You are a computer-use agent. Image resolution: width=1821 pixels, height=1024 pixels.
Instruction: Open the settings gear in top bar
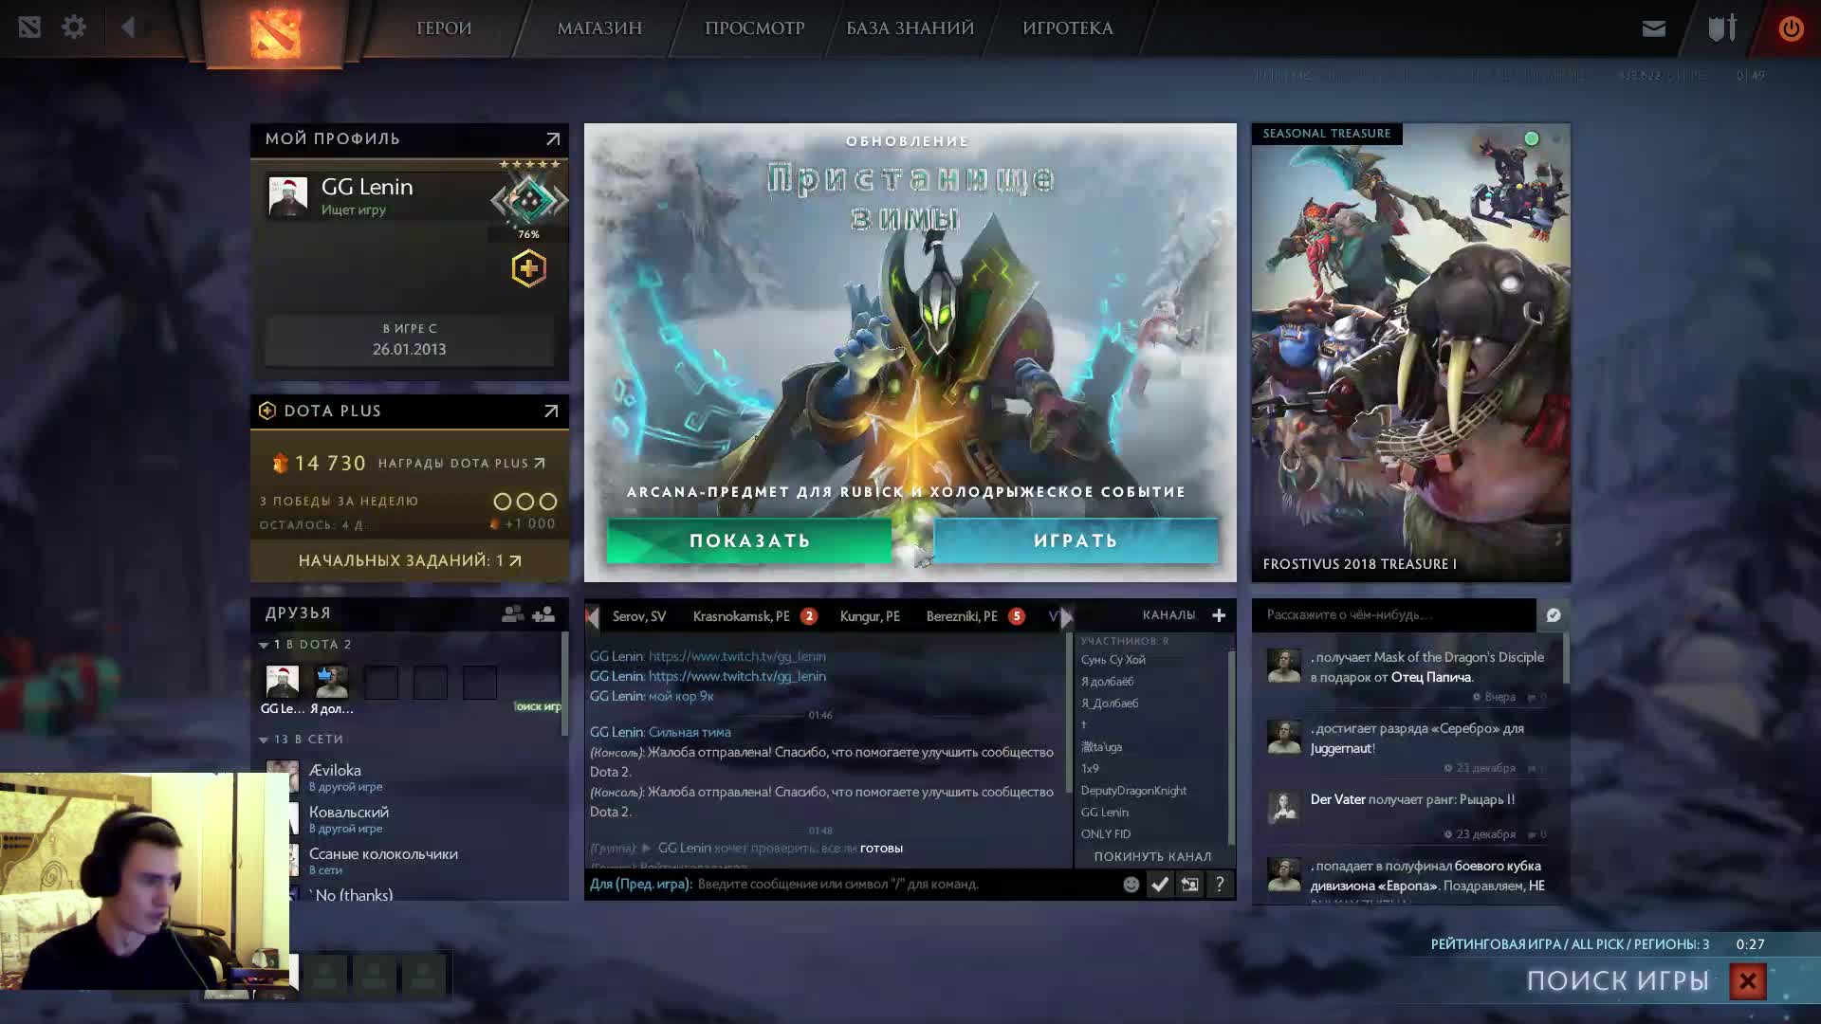coord(73,27)
